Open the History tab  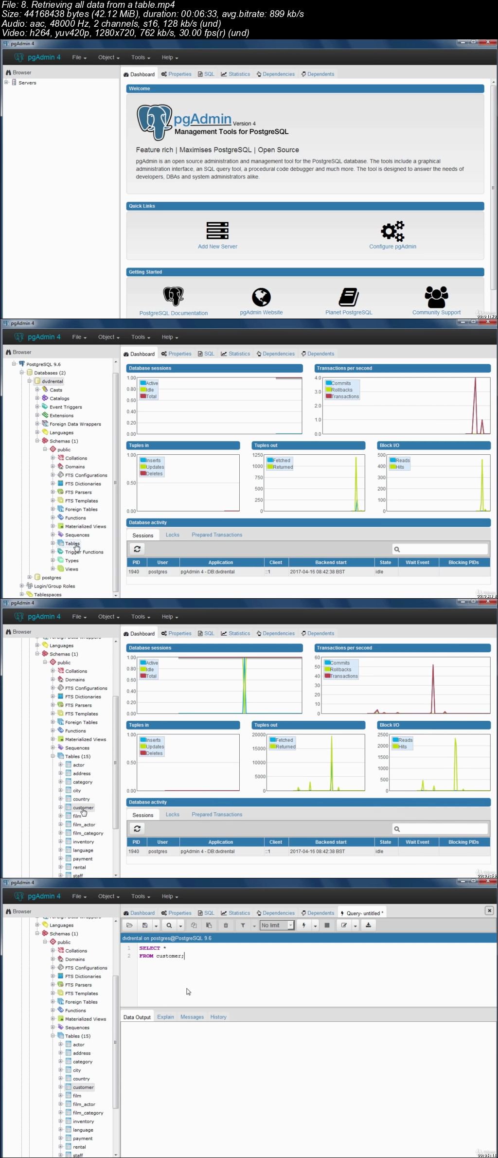coord(218,1016)
